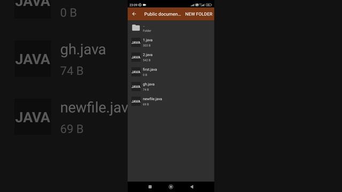This screenshot has width=342, height=192.
Task: Tap the NEW FOLDER button
Action: [x=199, y=14]
